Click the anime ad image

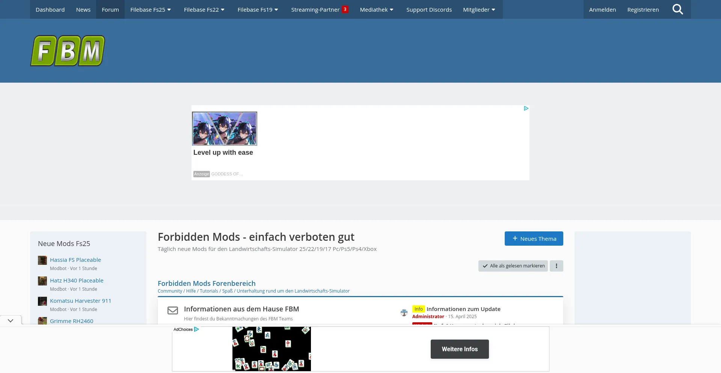pos(225,128)
